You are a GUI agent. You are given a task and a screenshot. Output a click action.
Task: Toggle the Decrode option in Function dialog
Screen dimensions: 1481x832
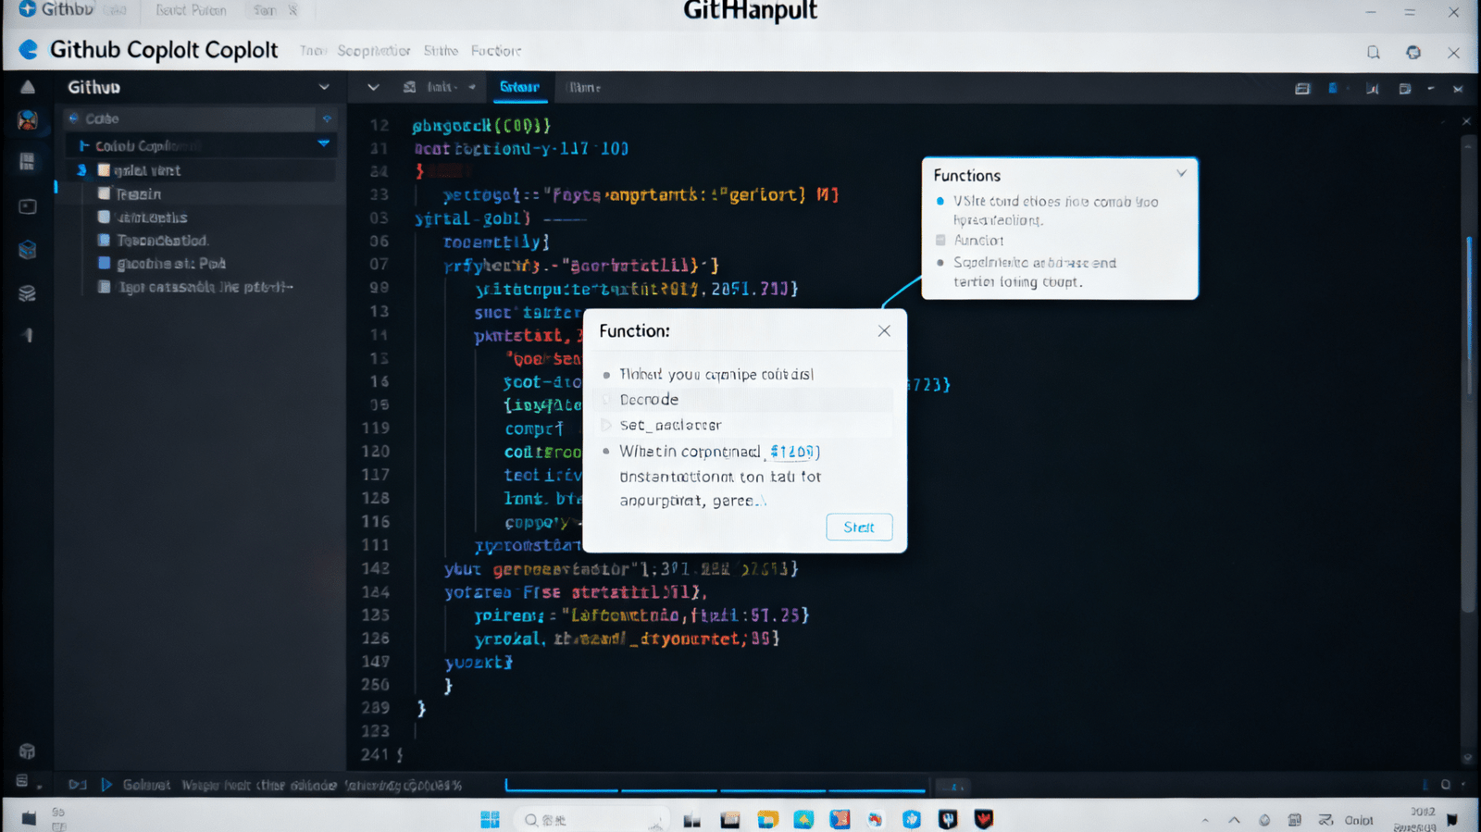(x=607, y=400)
